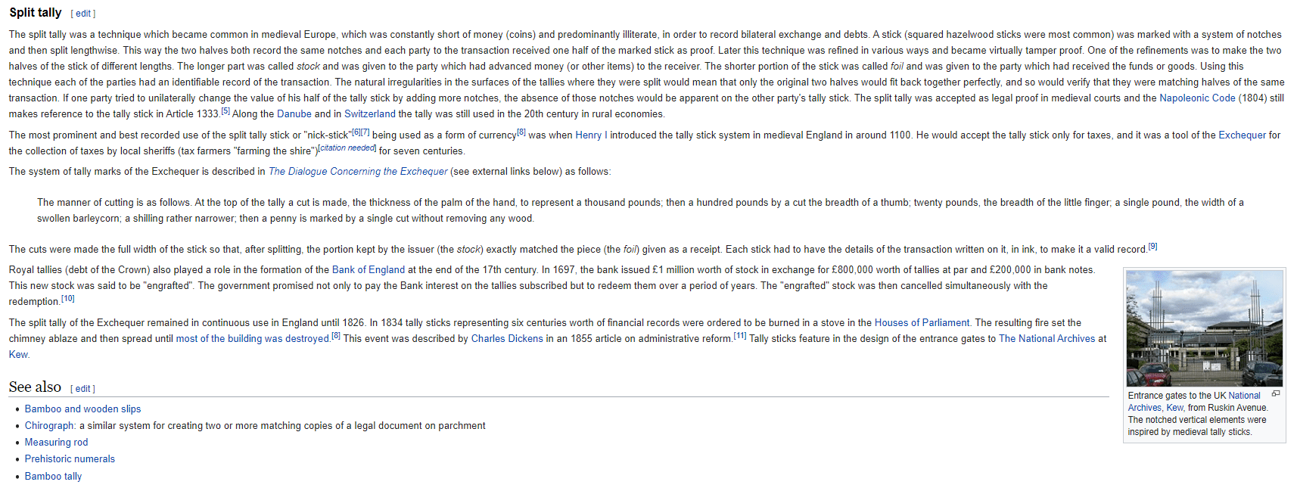
Task: Open the Napoleonic Code link
Action: (1197, 98)
